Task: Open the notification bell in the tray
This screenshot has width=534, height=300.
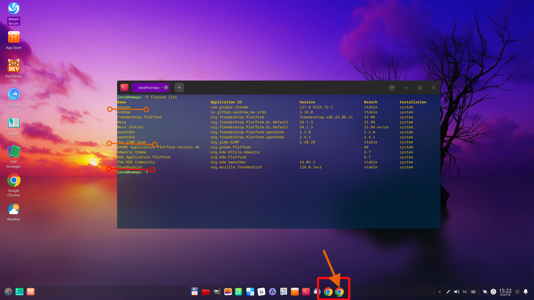Action: click(x=526, y=292)
